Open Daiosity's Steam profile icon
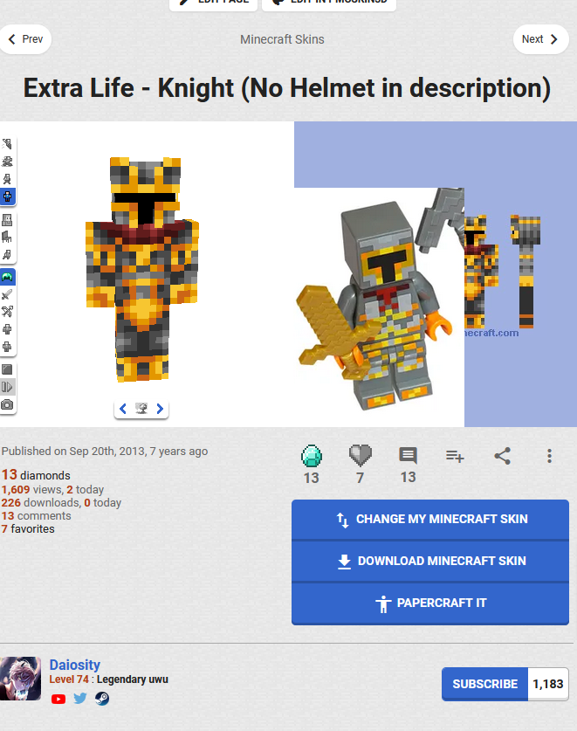577x731 pixels. click(102, 699)
